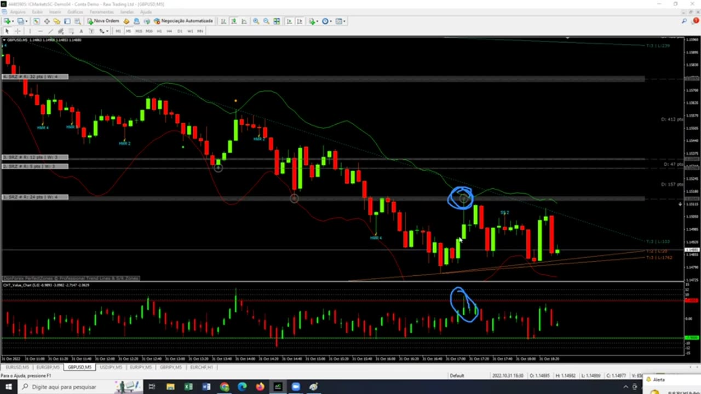The image size is (701, 394).
Task: Open Firefox from the taskbar
Action: point(260,387)
